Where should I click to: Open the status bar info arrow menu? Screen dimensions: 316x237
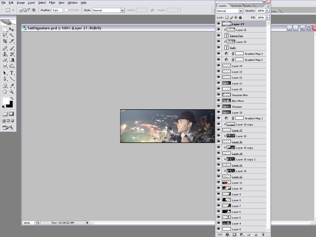click(x=87, y=223)
